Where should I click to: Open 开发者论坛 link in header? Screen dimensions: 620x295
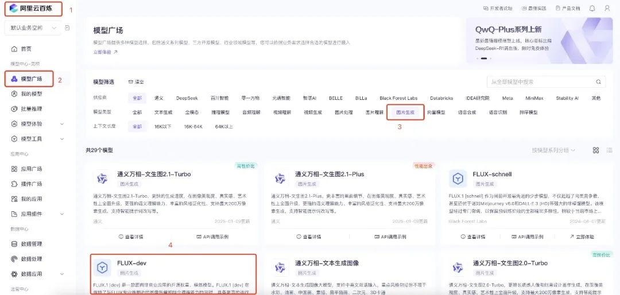tap(498, 8)
